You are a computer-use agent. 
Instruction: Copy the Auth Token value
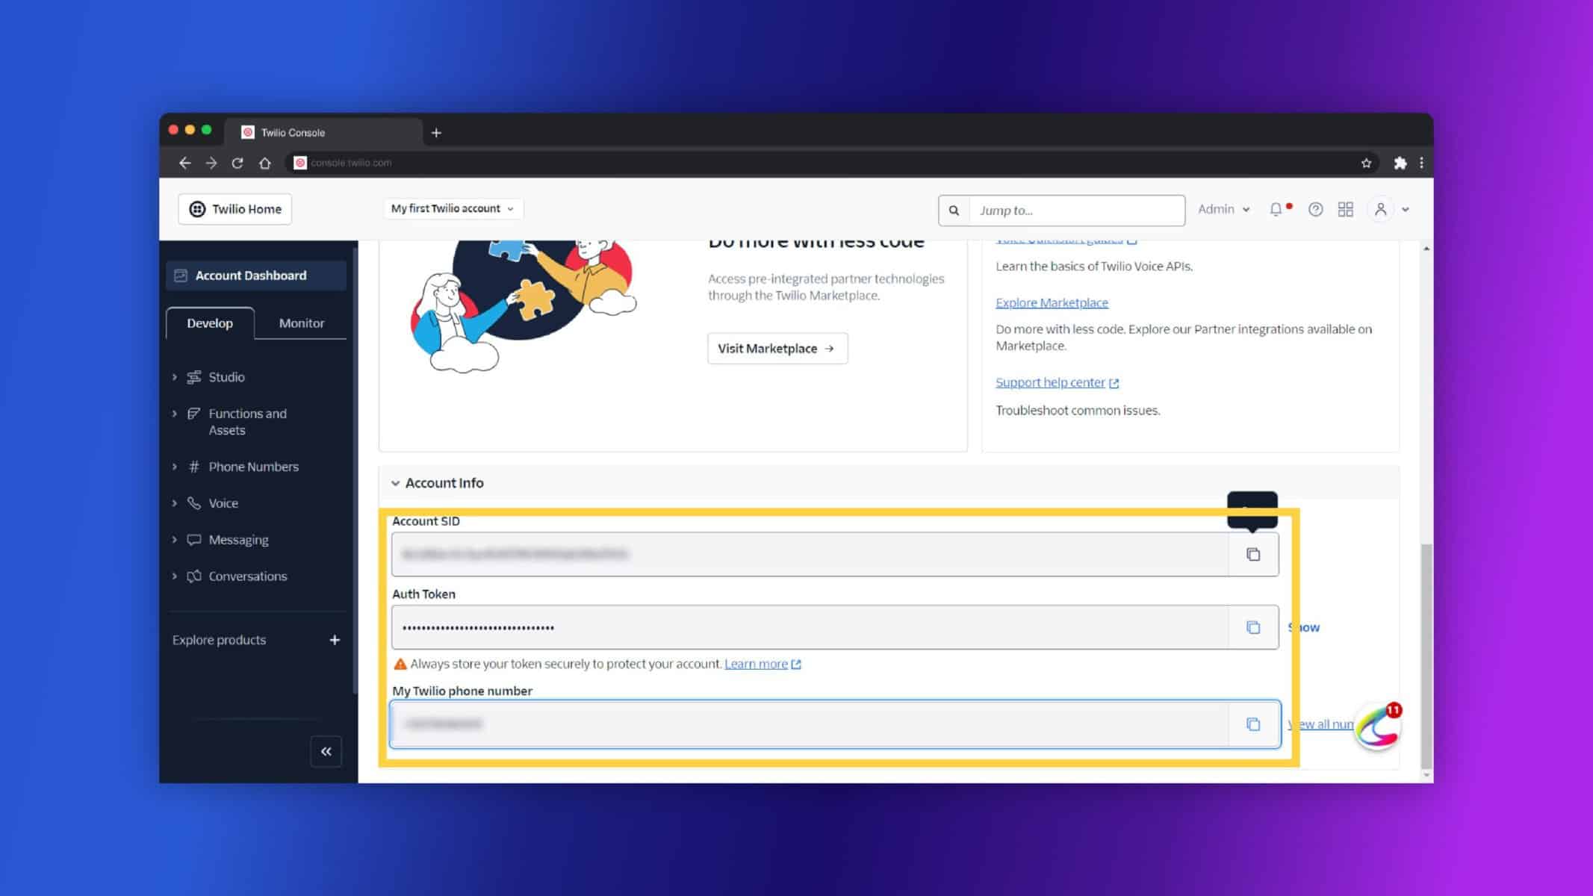point(1253,627)
